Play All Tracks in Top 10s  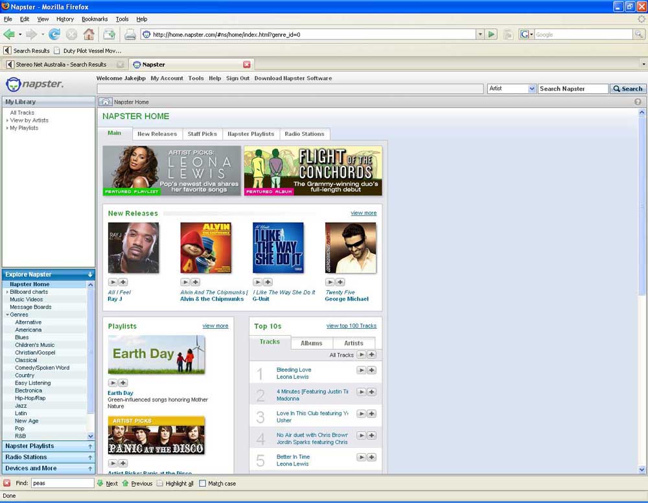point(361,355)
